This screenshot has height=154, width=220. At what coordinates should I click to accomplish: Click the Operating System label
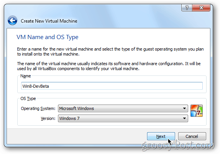38,108
